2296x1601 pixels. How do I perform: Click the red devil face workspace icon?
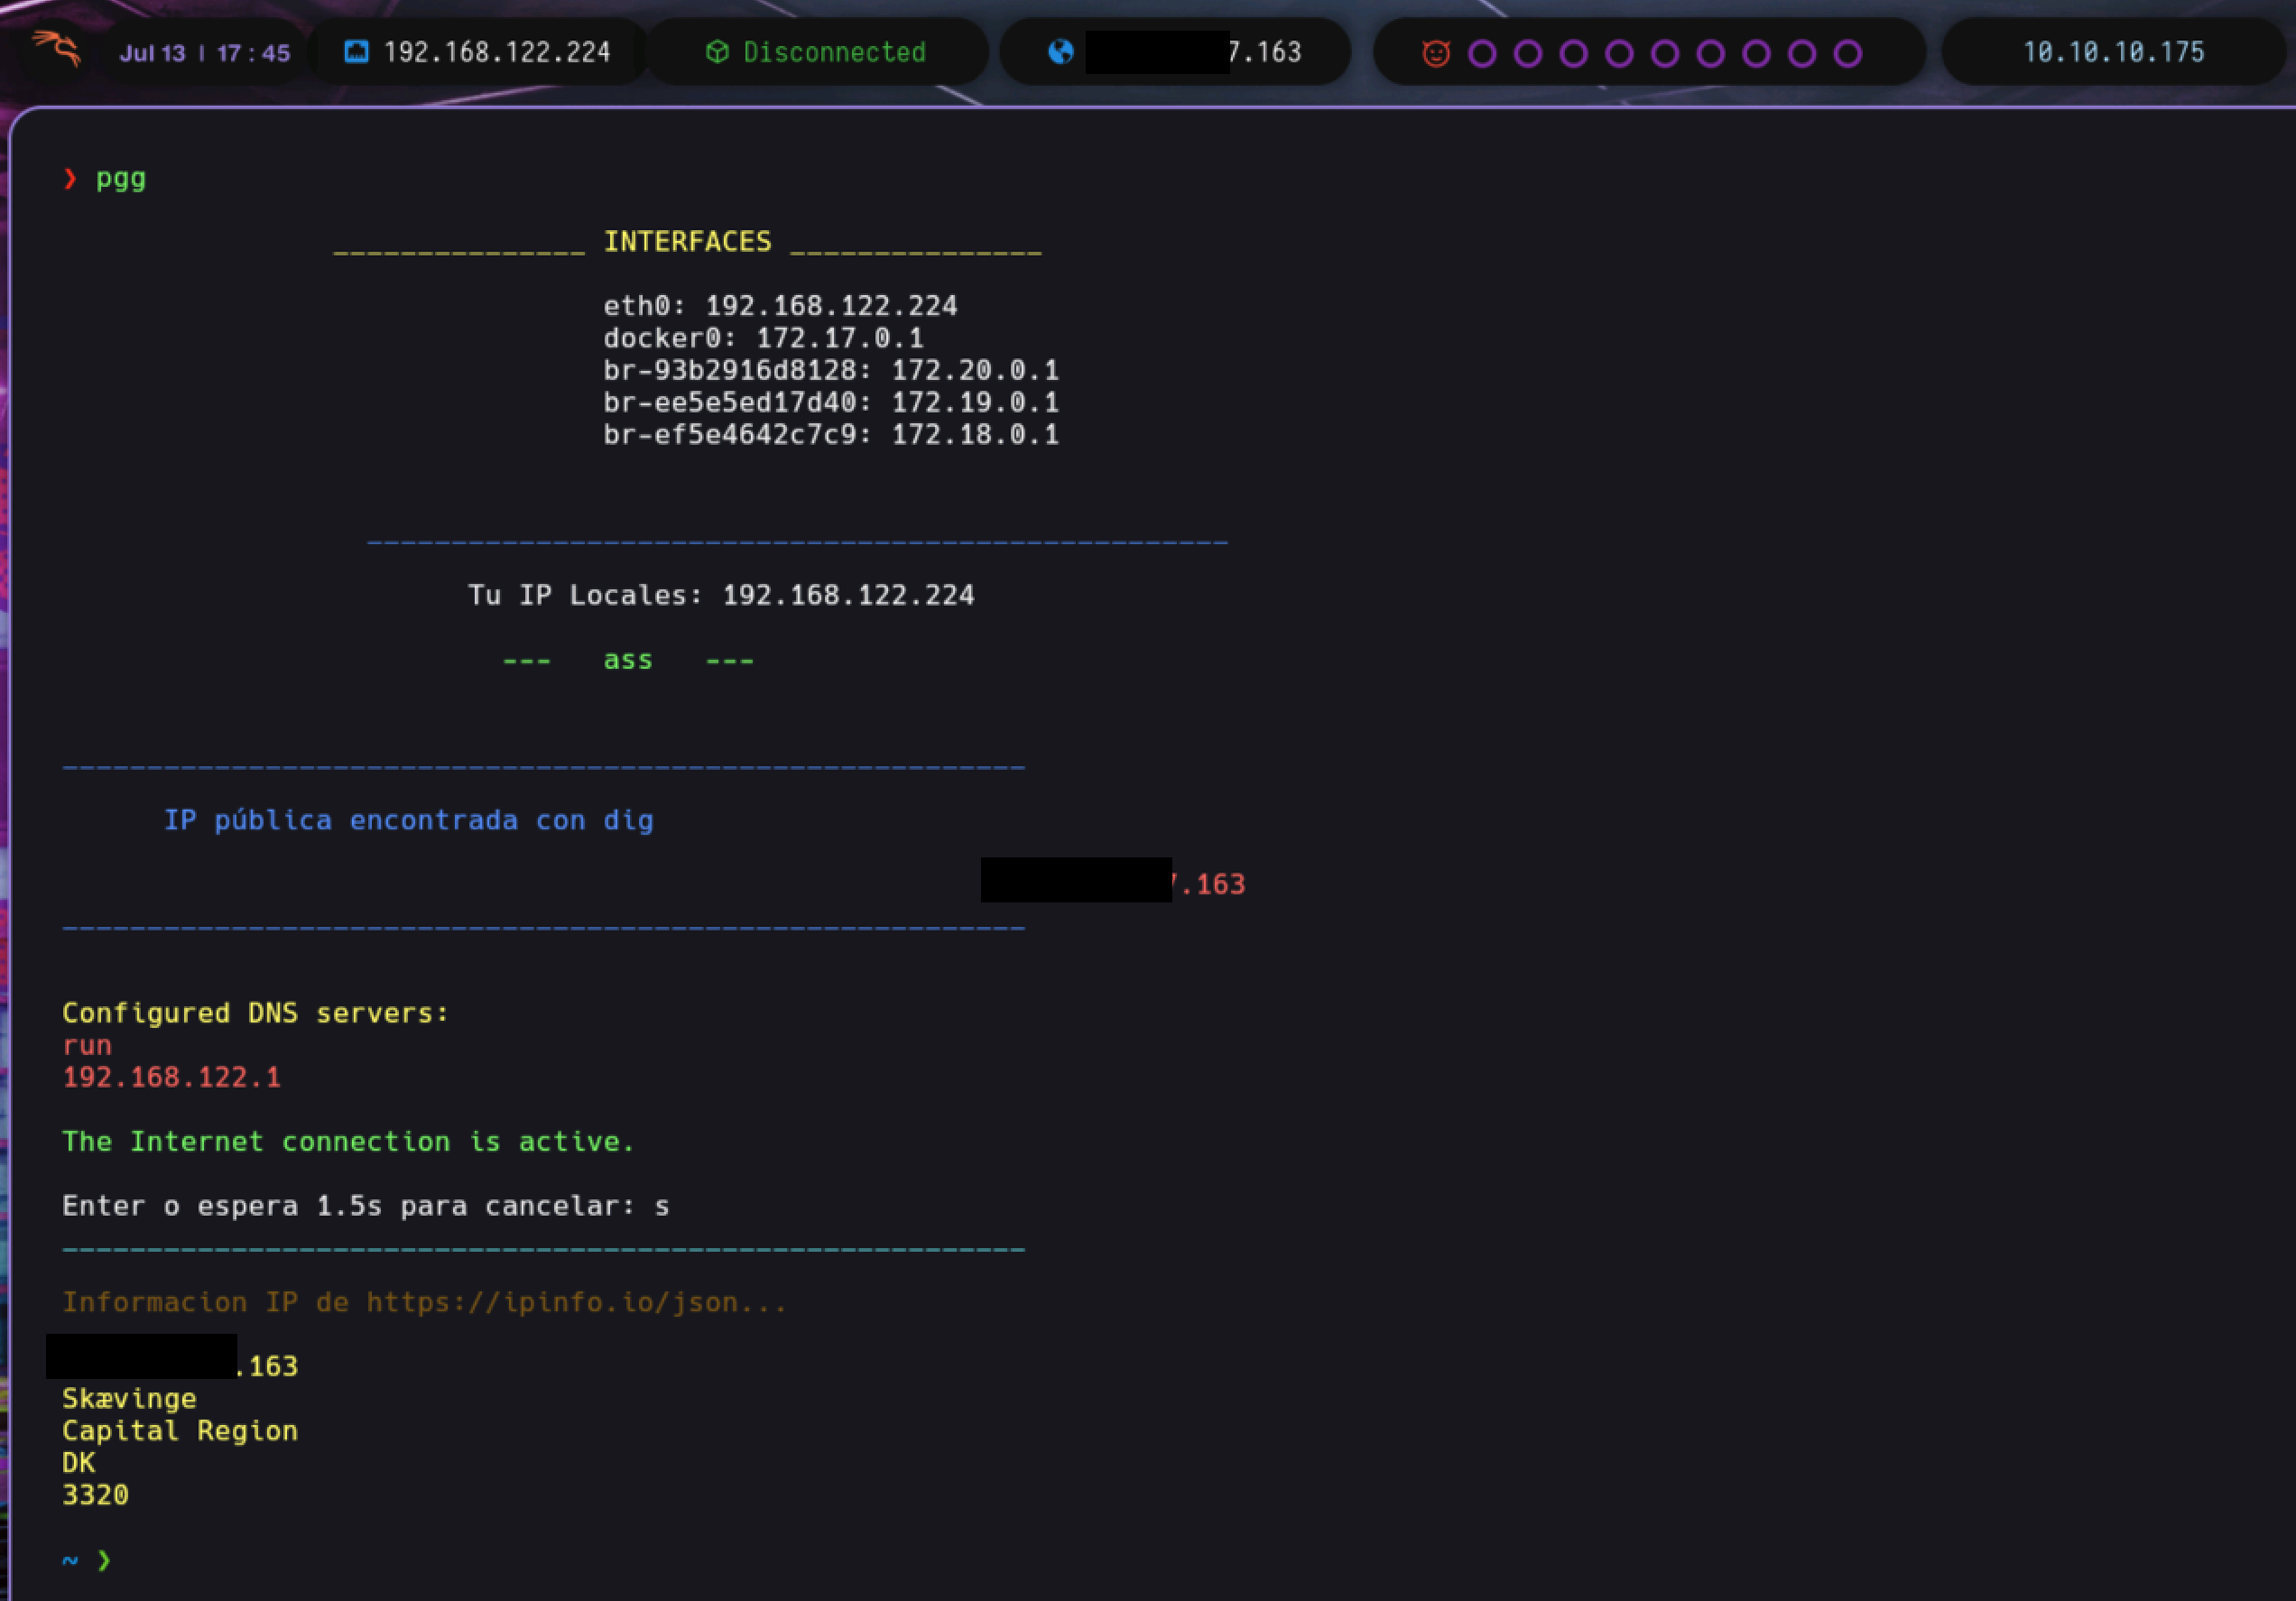tap(1436, 53)
